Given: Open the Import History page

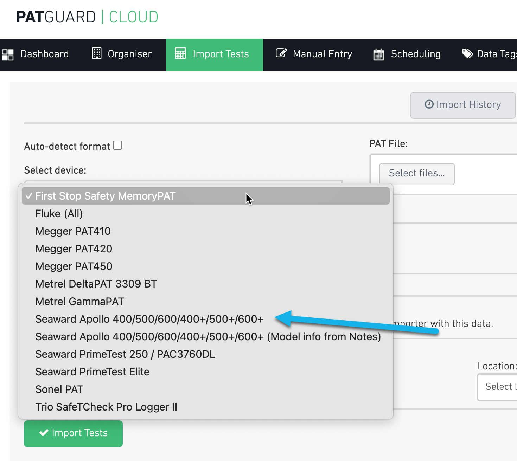Looking at the screenshot, I should click(x=463, y=105).
